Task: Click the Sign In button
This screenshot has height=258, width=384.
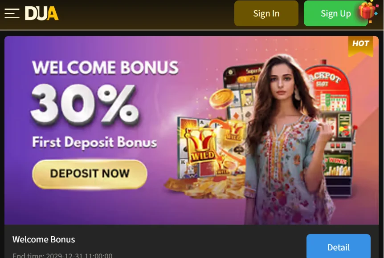Action: point(266,13)
